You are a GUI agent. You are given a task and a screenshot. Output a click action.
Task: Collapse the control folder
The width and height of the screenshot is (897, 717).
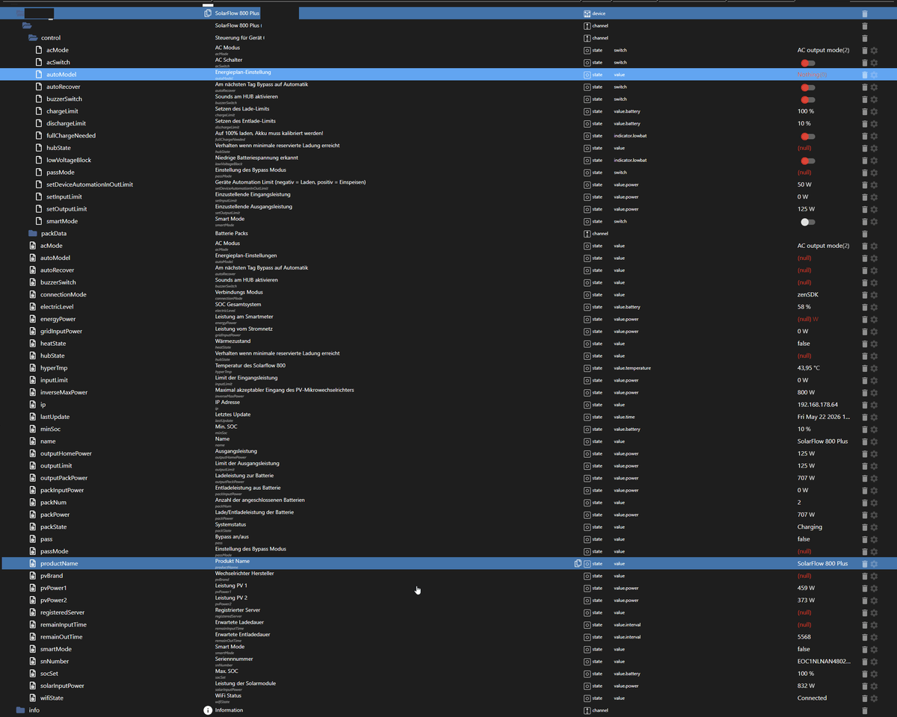click(32, 38)
